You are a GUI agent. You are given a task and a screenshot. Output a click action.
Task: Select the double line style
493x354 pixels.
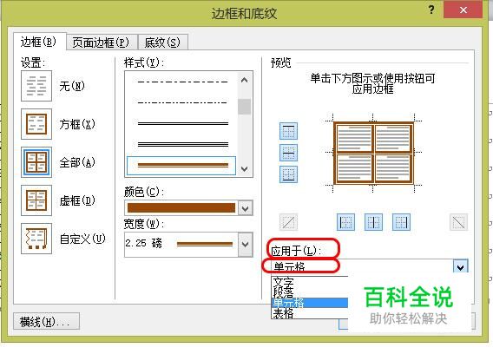(182, 123)
